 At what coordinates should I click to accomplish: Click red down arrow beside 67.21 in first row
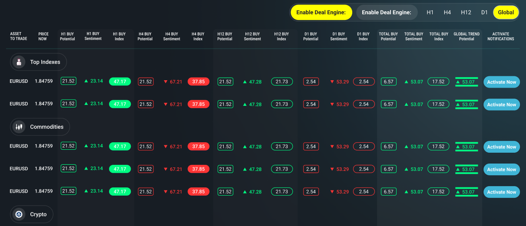(165, 82)
